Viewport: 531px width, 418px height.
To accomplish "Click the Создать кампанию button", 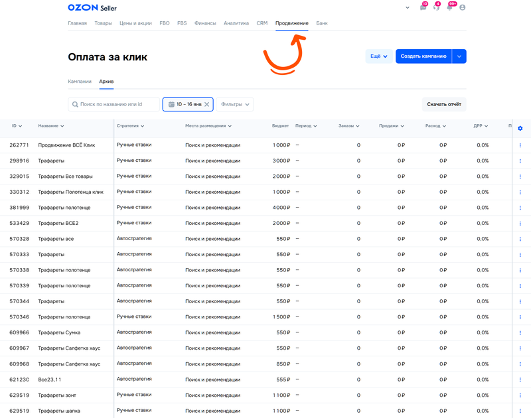I will (423, 56).
